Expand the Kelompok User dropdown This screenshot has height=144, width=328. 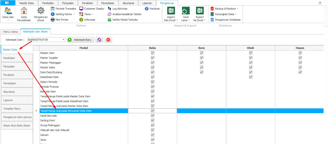(x=63, y=40)
